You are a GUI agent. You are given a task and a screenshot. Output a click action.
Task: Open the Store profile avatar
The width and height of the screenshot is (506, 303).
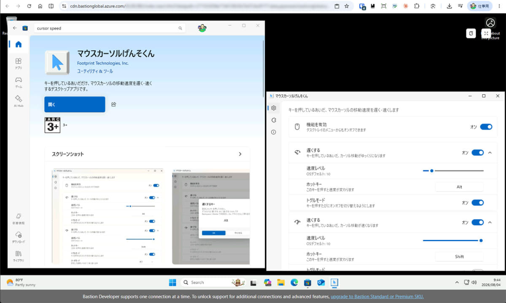(202, 28)
